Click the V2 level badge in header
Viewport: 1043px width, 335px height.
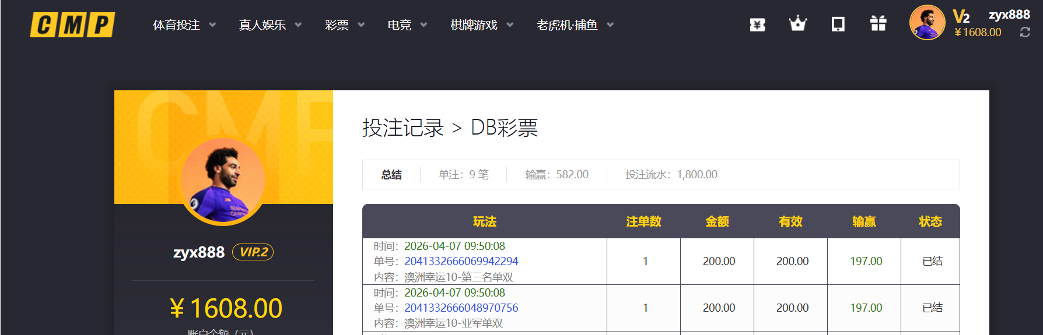[961, 16]
